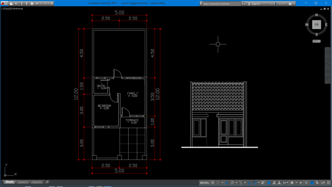
Task: Click the Quick Properties icon
Action: (306, 183)
